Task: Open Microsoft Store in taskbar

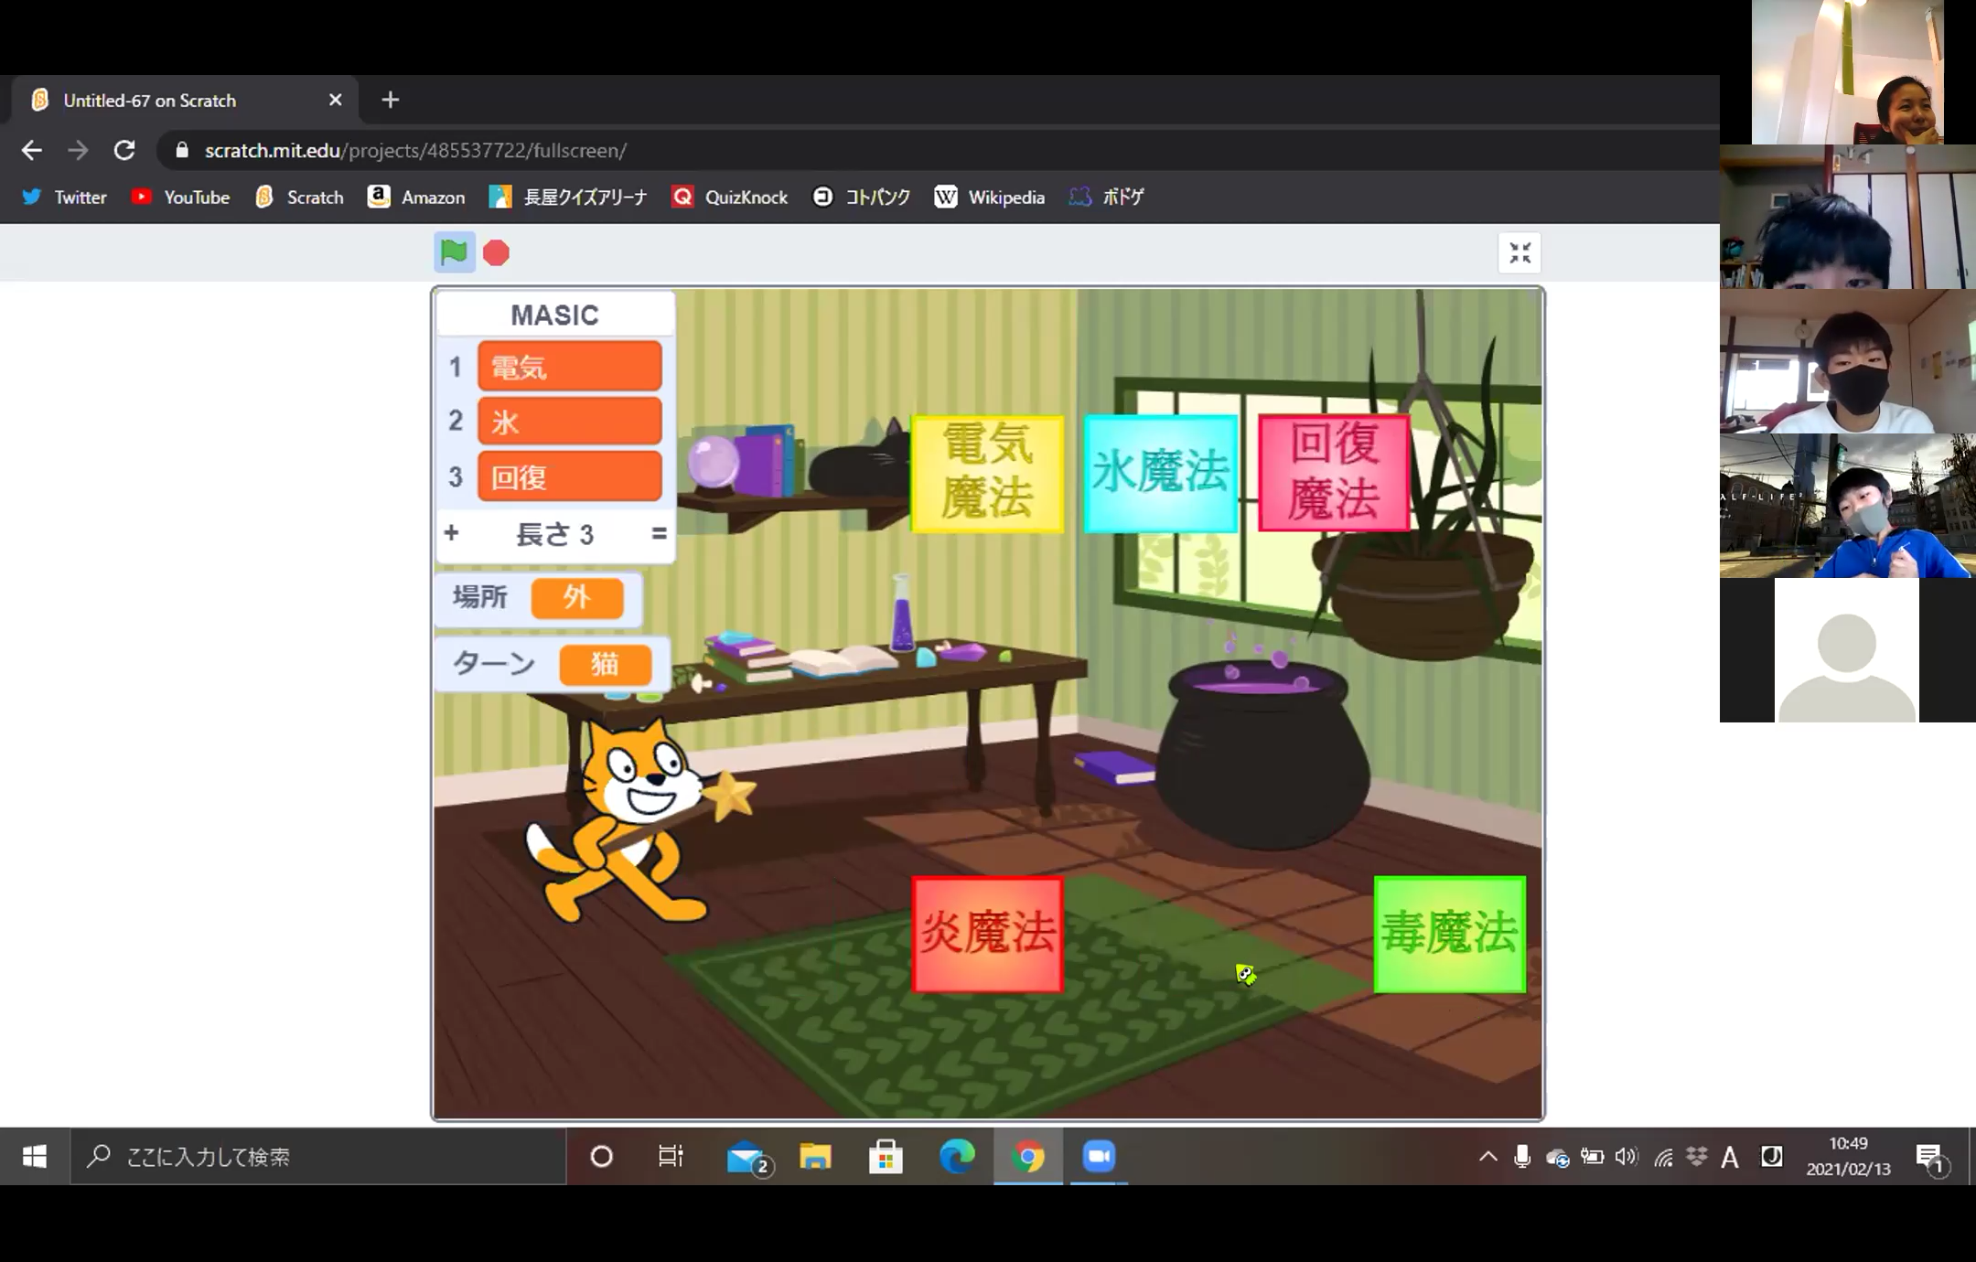Action: (886, 1157)
